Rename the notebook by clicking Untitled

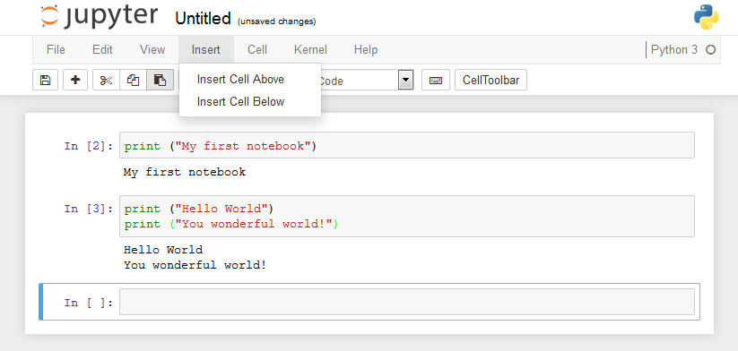203,19
